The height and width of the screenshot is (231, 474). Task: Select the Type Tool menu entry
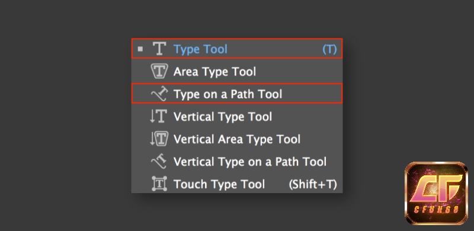click(x=237, y=49)
